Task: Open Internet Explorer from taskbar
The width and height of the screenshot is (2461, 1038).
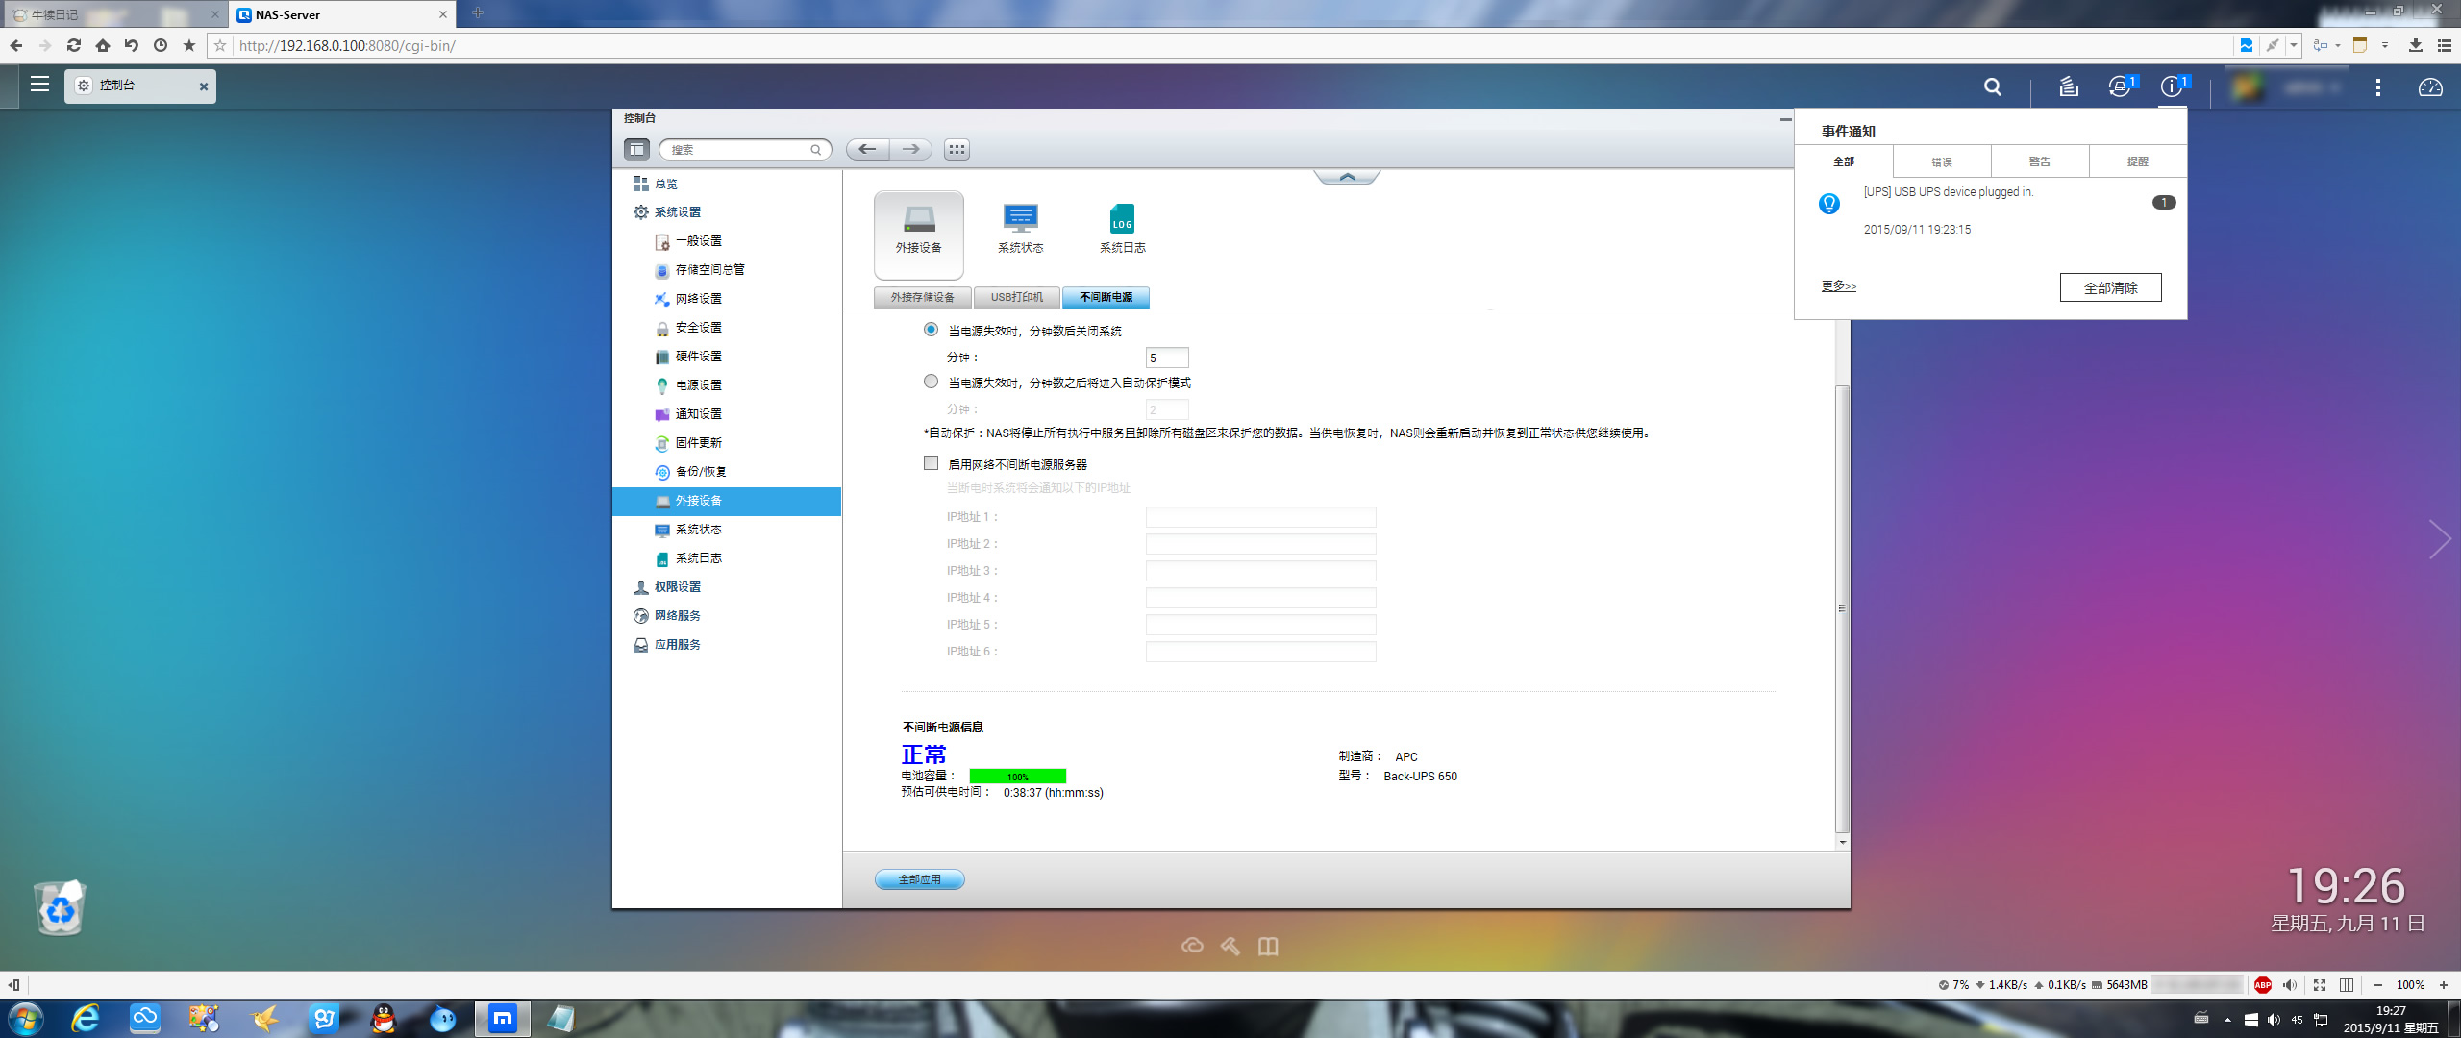Action: [x=86, y=1019]
